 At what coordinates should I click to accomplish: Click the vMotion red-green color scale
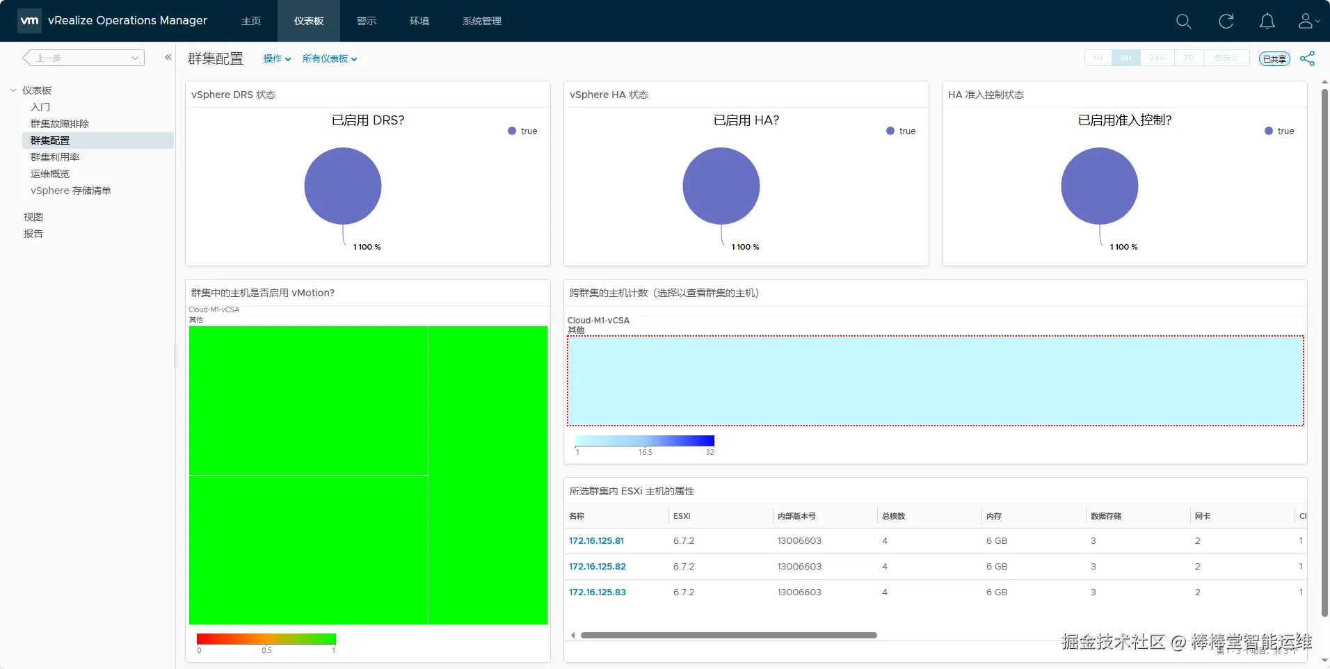tap(266, 639)
